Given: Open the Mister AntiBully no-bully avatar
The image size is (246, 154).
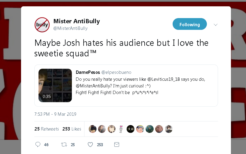Looking at the screenshot, I should tap(42, 25).
